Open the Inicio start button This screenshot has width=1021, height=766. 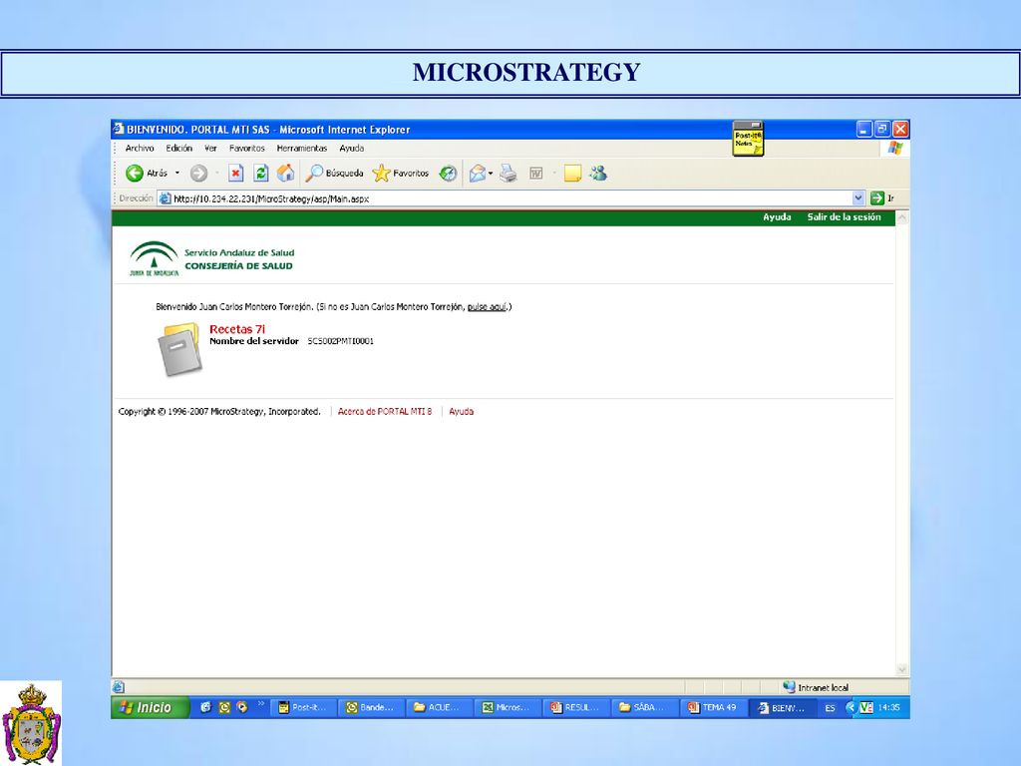(151, 707)
